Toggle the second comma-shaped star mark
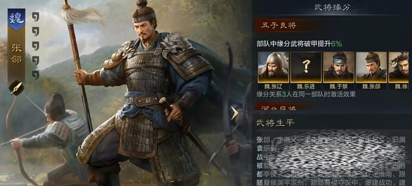 [35, 31]
